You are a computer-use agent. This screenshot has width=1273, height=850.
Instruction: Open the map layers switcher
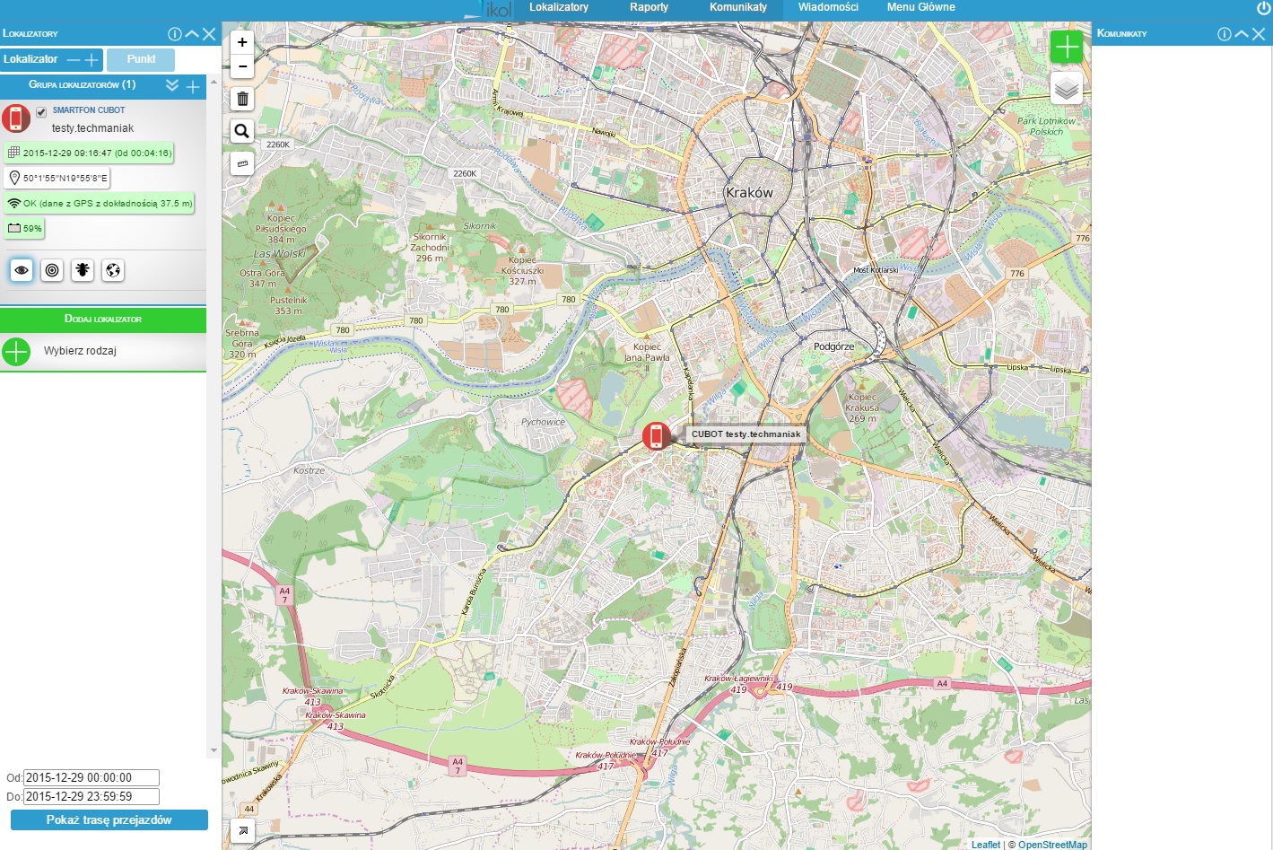pyautogui.click(x=1066, y=88)
